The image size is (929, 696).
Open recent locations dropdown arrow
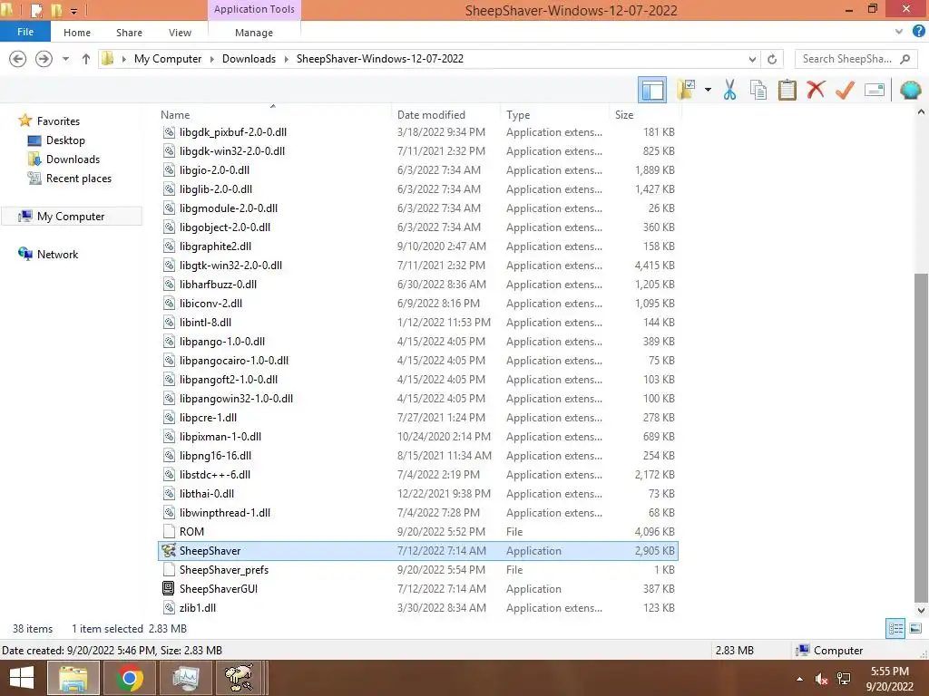click(65, 59)
